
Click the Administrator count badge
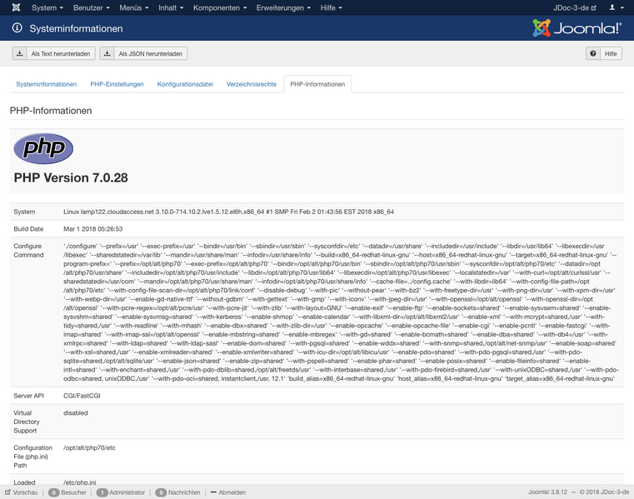pyautogui.click(x=102, y=492)
